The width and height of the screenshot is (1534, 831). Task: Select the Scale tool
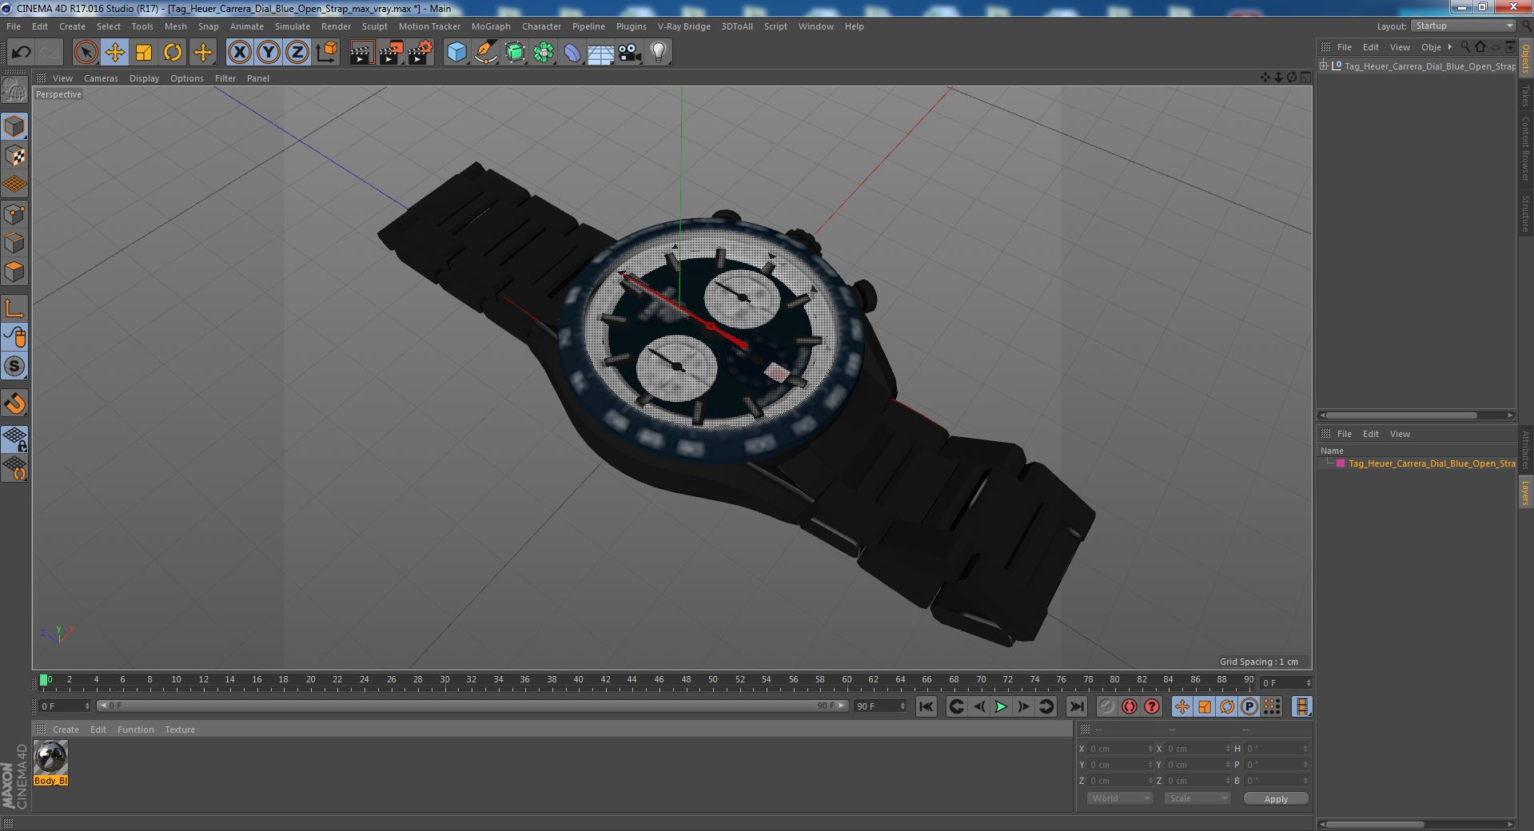(144, 53)
